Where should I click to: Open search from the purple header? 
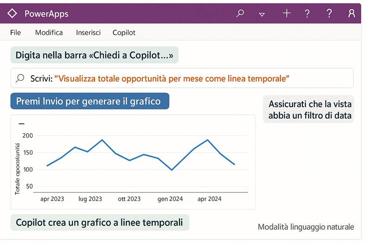point(240,13)
